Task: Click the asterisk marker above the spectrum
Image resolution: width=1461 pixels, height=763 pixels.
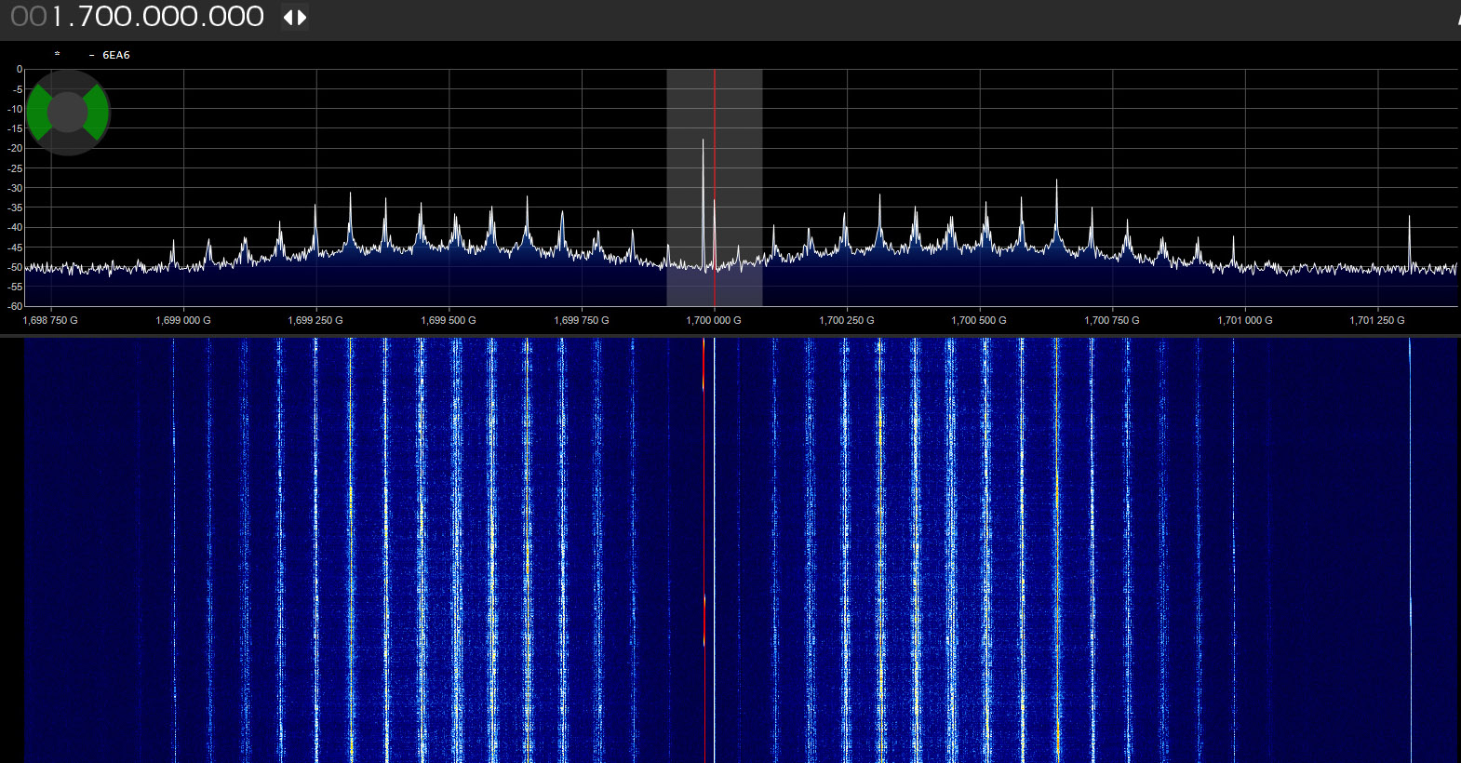Action: tap(57, 55)
